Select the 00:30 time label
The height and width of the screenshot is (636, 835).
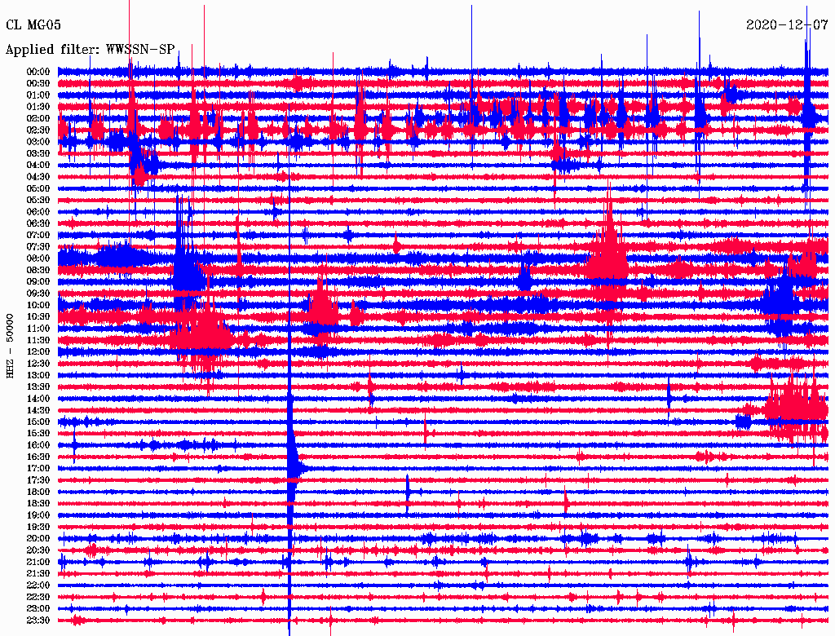click(38, 83)
